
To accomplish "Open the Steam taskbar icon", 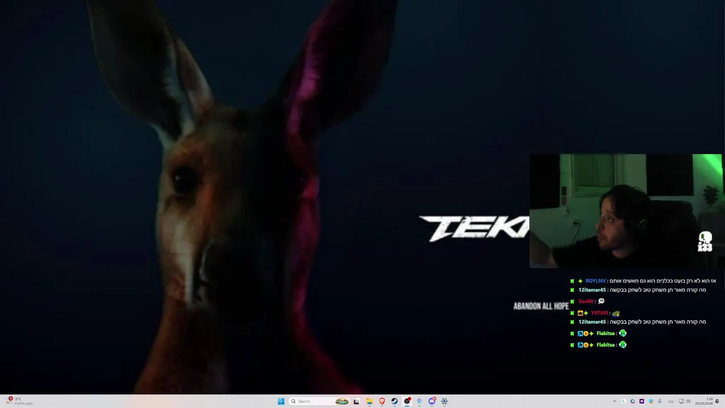I will pos(394,401).
